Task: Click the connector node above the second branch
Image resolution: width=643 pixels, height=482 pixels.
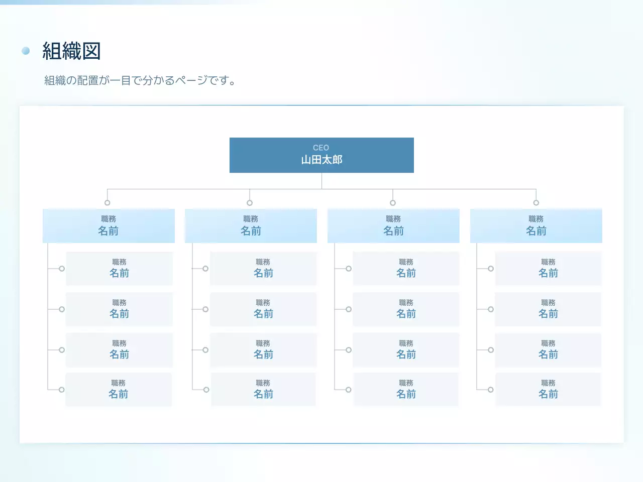Action: pos(250,202)
